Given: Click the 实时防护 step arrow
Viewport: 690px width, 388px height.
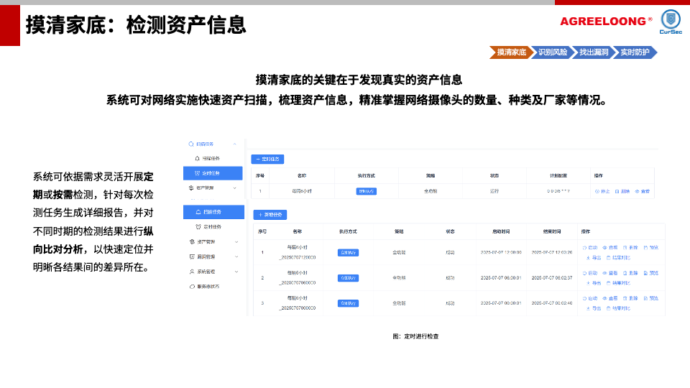Looking at the screenshot, I should (635, 52).
